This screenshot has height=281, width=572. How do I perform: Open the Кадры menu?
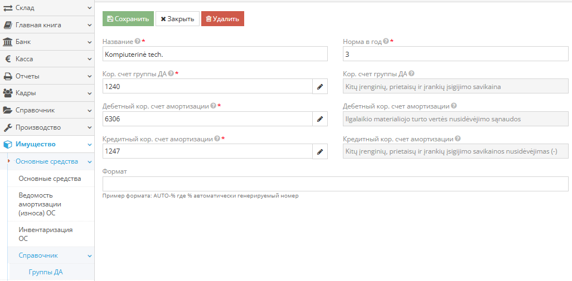coord(47,93)
